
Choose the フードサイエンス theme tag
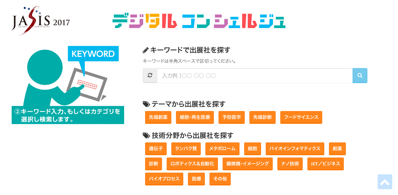click(301, 117)
